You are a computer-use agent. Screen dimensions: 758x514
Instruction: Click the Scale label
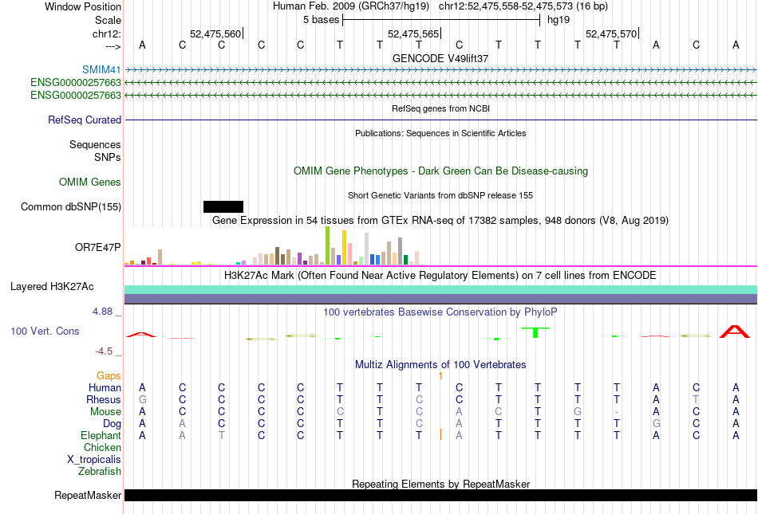(108, 20)
